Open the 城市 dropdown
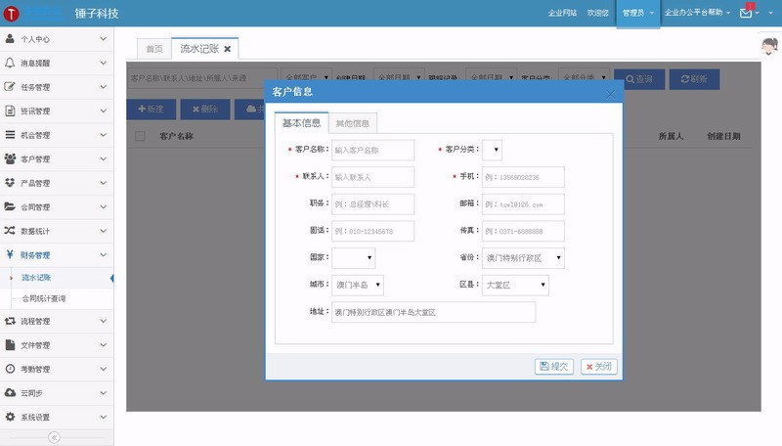Screen dimensions: 782x446 pyautogui.click(x=358, y=285)
